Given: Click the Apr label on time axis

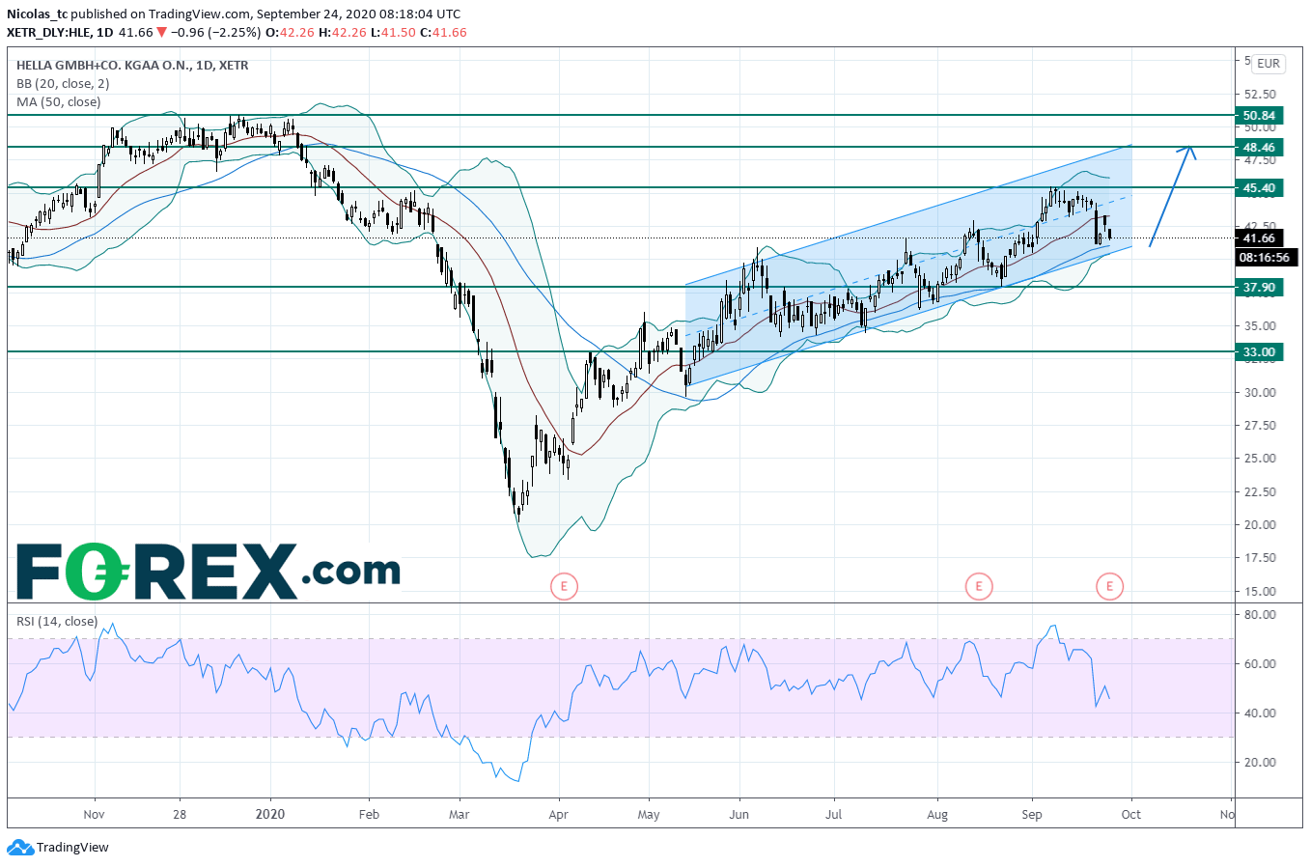Looking at the screenshot, I should (558, 815).
